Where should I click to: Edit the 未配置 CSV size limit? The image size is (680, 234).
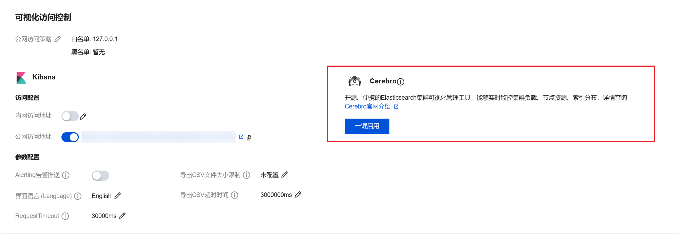pyautogui.click(x=285, y=175)
